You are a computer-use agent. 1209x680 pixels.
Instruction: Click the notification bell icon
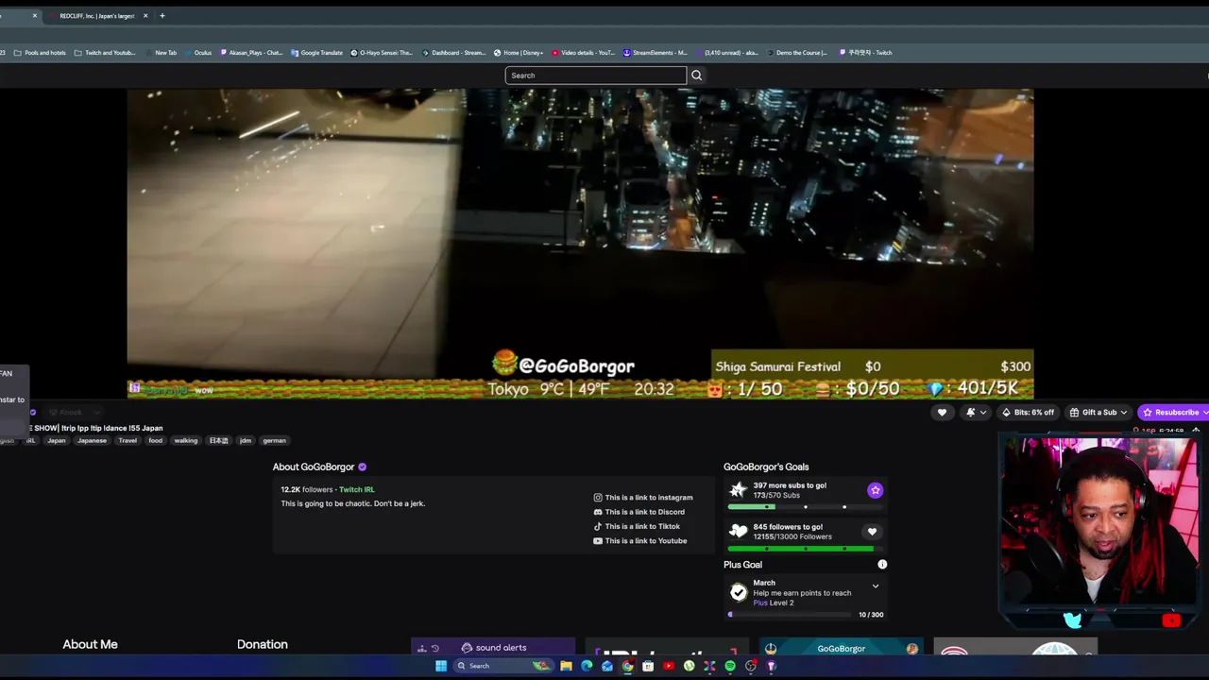click(x=971, y=413)
